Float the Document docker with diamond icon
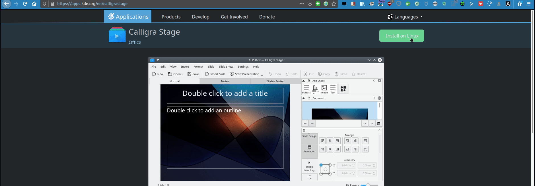Viewport: 535px width, 186px height. coord(374,98)
